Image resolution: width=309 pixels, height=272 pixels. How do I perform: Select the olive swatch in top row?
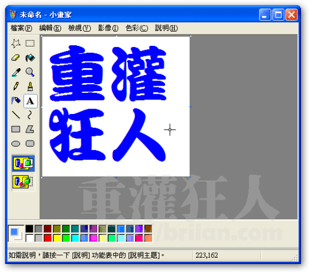click(x=57, y=229)
